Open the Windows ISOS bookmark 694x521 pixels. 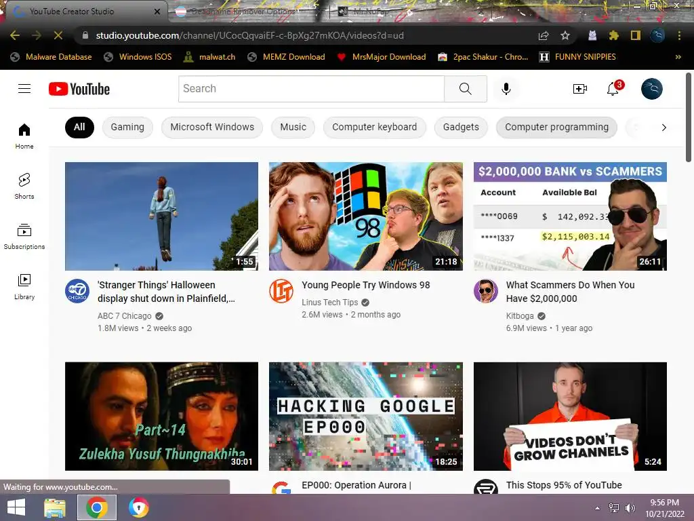point(138,57)
